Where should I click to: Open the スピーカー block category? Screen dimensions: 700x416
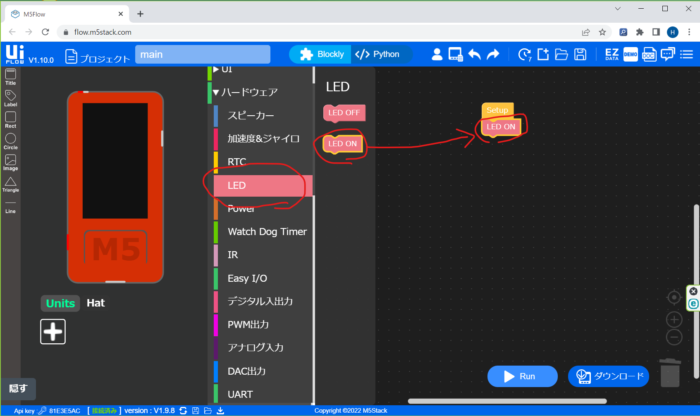pos(263,116)
